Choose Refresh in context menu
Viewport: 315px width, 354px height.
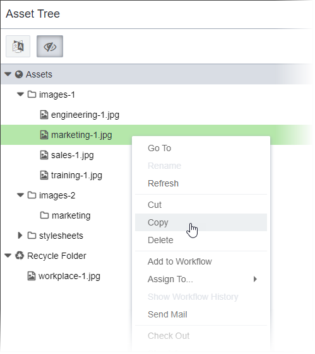point(201,183)
